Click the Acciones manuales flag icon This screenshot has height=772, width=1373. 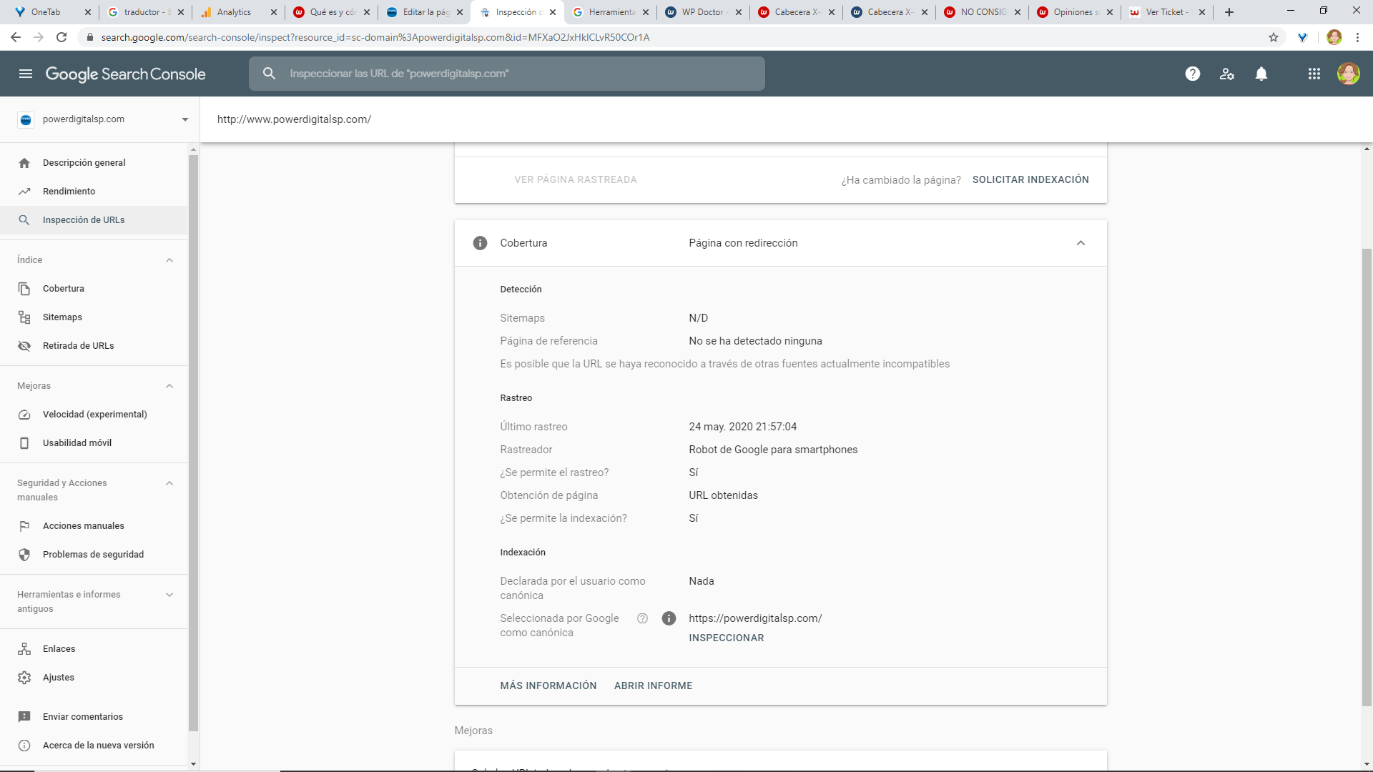tap(24, 526)
